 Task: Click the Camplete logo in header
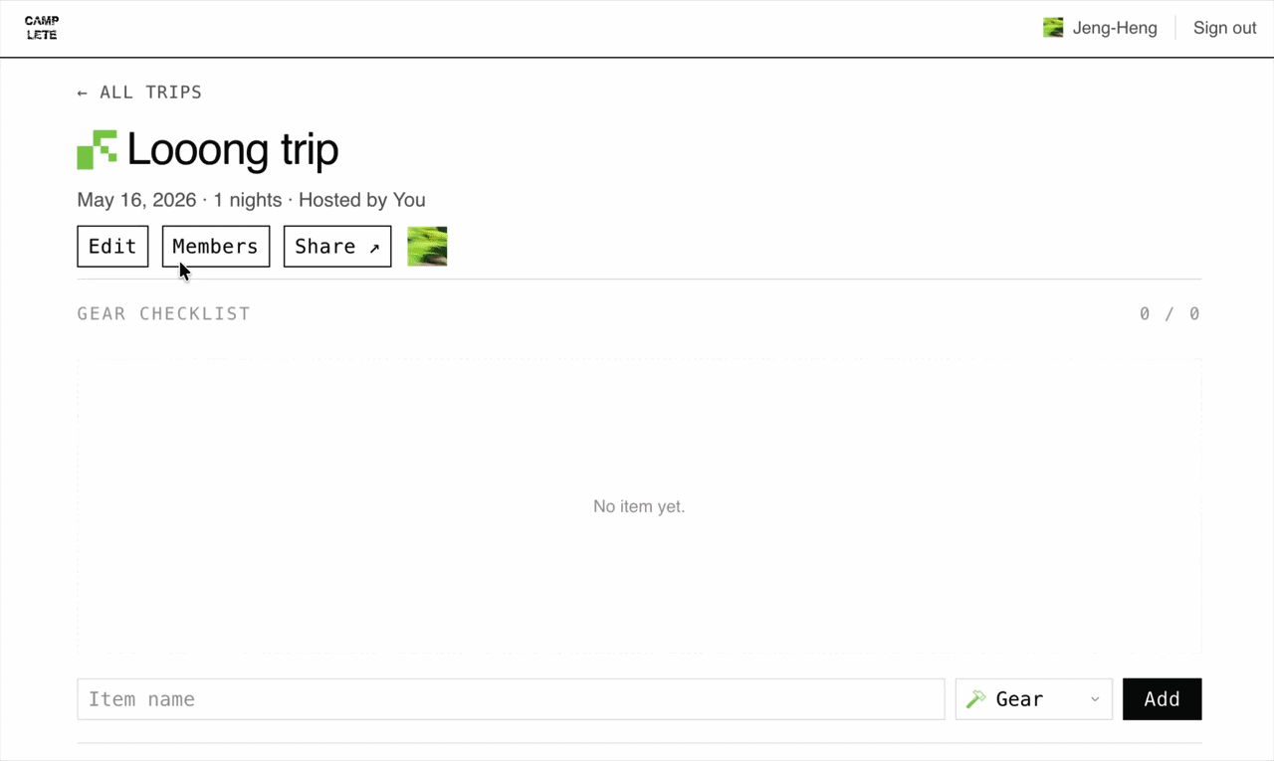(x=42, y=28)
